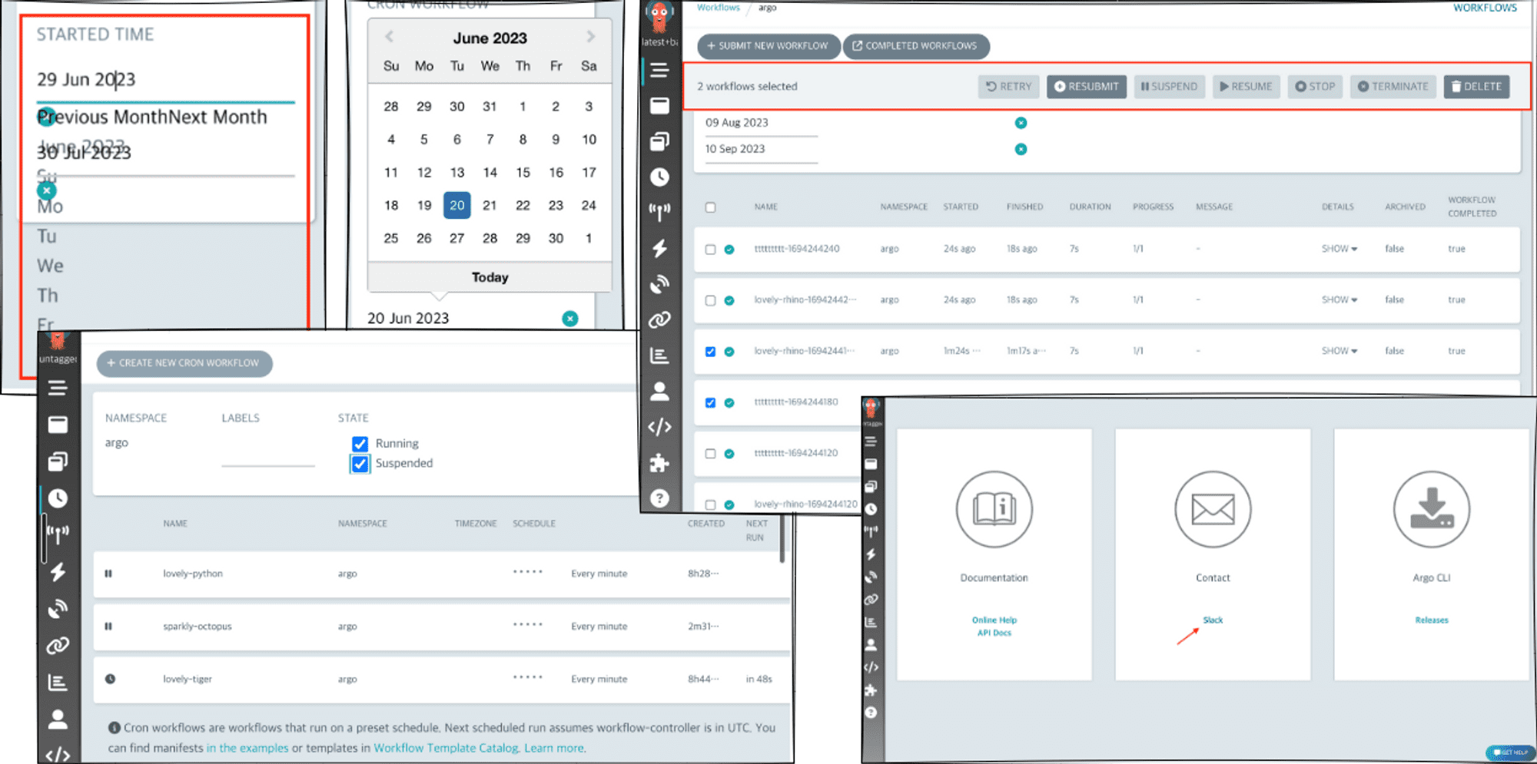Screen dimensions: 1537x764
Task: Open API code icon in workflows list sidebar
Action: 659,427
